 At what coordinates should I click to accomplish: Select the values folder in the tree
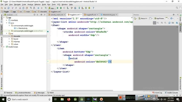[x=16, y=44]
